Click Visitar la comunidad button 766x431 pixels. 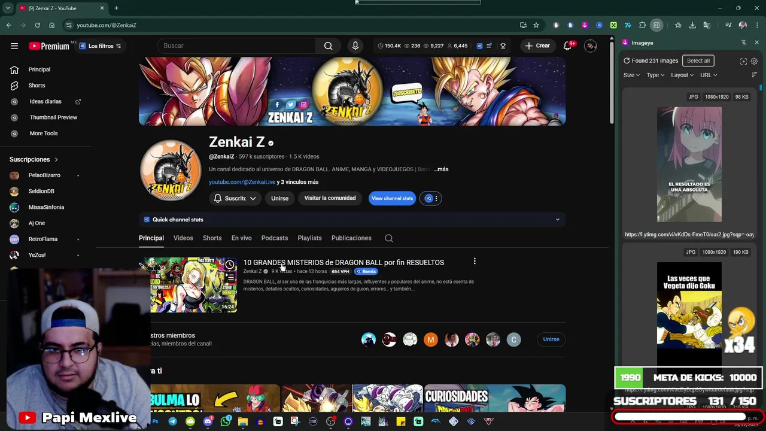[330, 198]
